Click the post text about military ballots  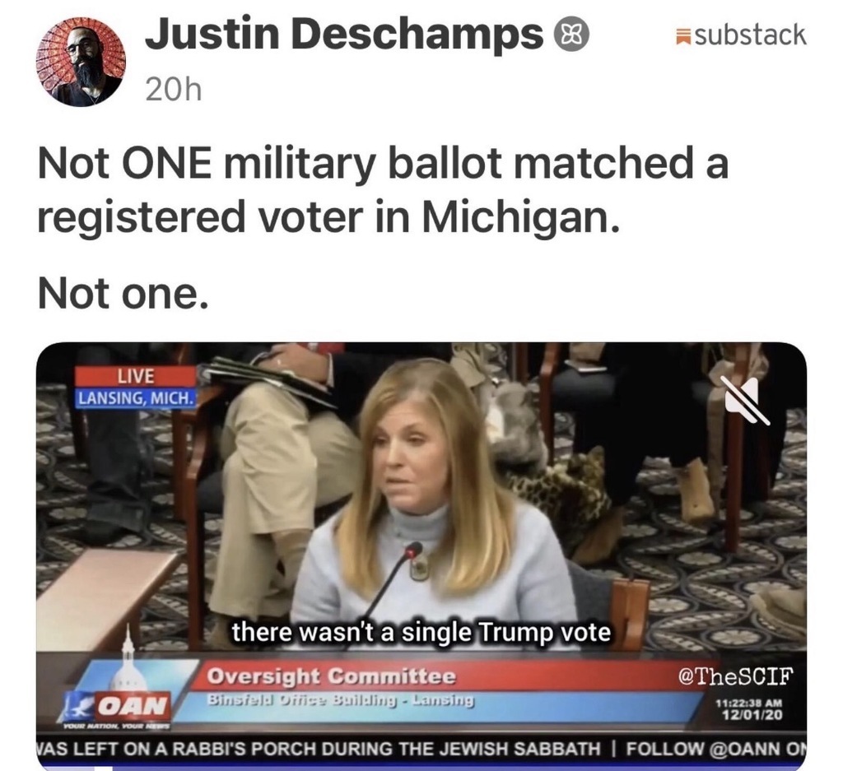click(383, 189)
